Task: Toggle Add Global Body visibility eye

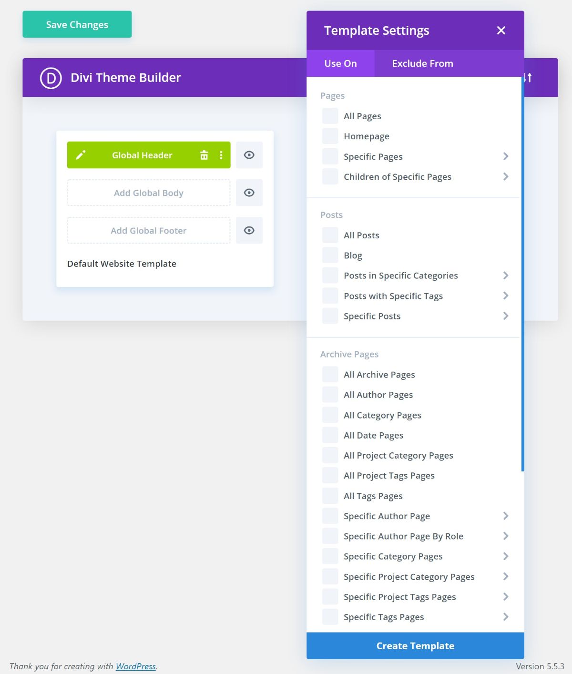Action: pos(249,193)
